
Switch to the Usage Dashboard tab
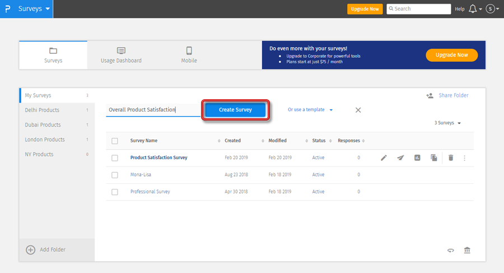[x=121, y=55]
